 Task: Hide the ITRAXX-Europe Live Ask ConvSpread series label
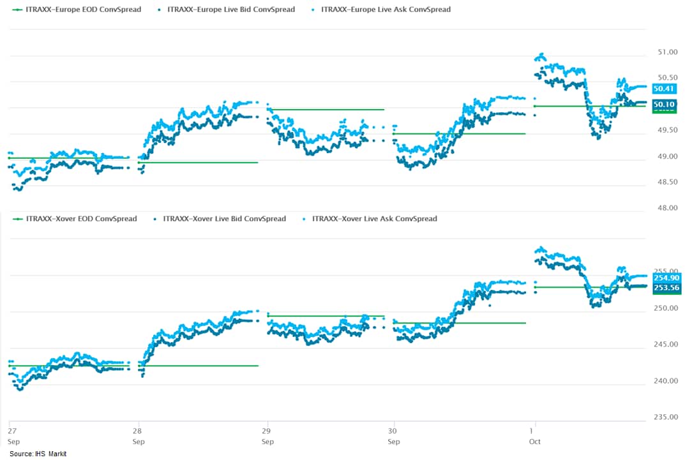pos(386,10)
